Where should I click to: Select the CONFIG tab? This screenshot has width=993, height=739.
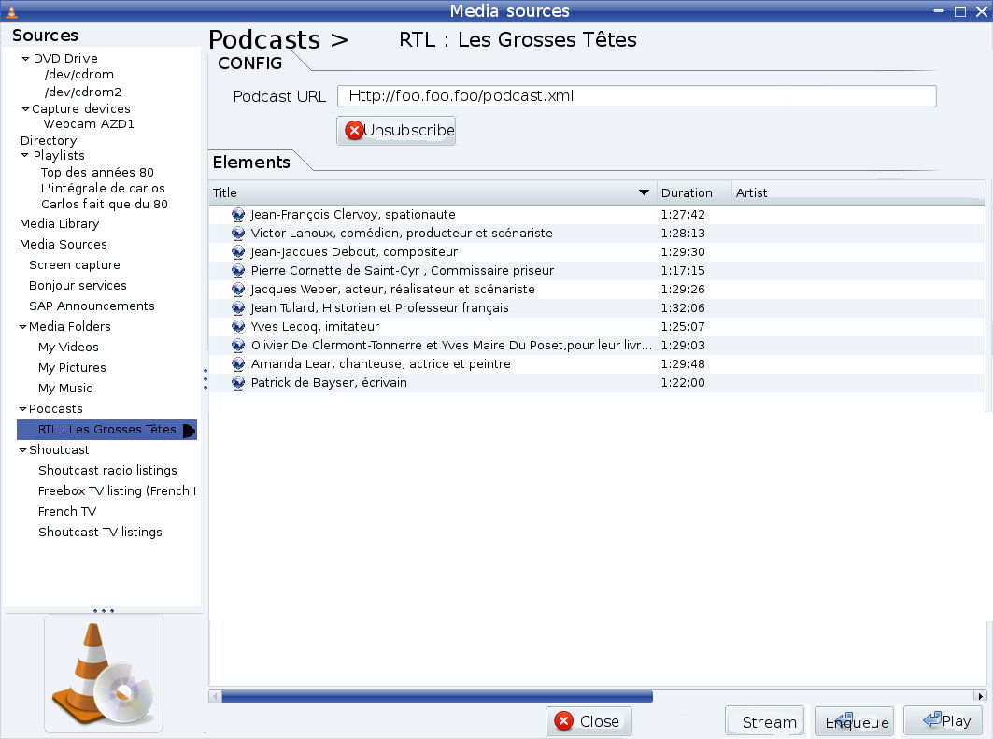(249, 64)
